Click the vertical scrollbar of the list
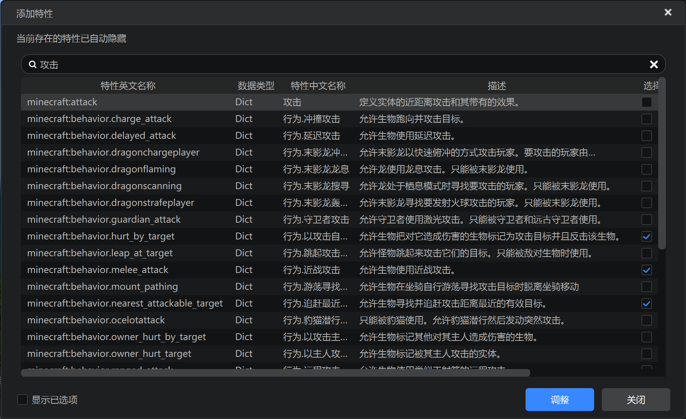Viewport: 686px width, 419px height. point(662,163)
